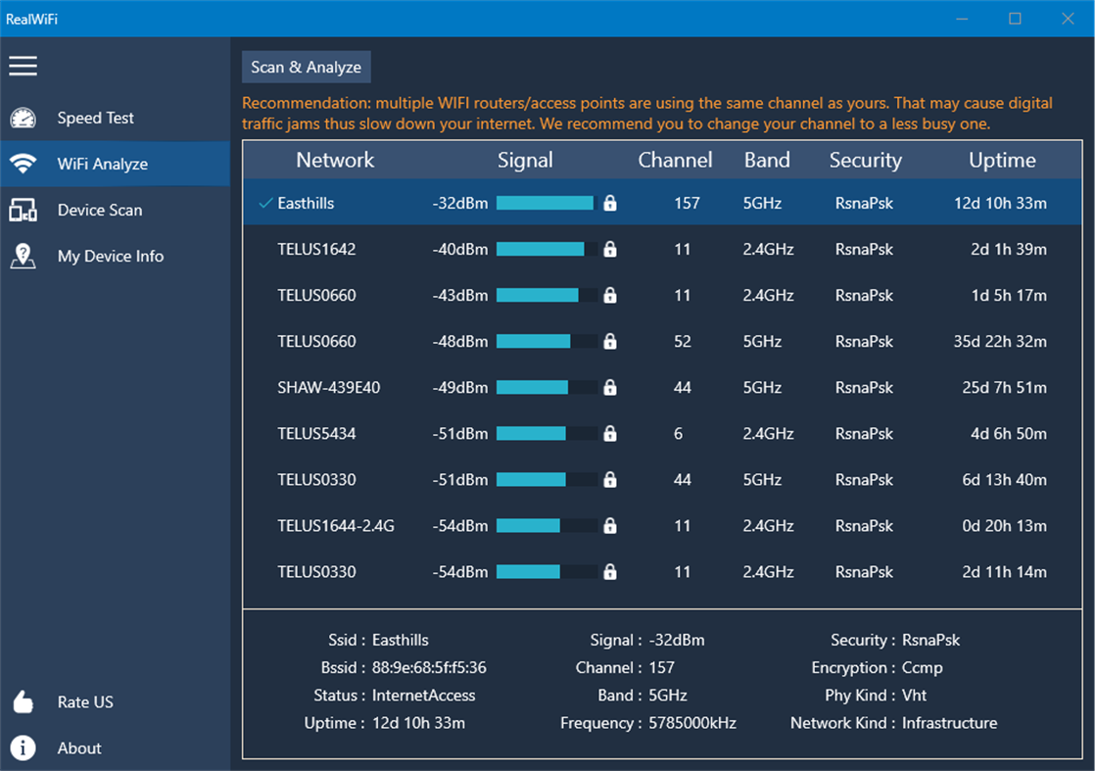Switch to the Speed Test section
This screenshot has height=771, width=1095.
coord(95,118)
